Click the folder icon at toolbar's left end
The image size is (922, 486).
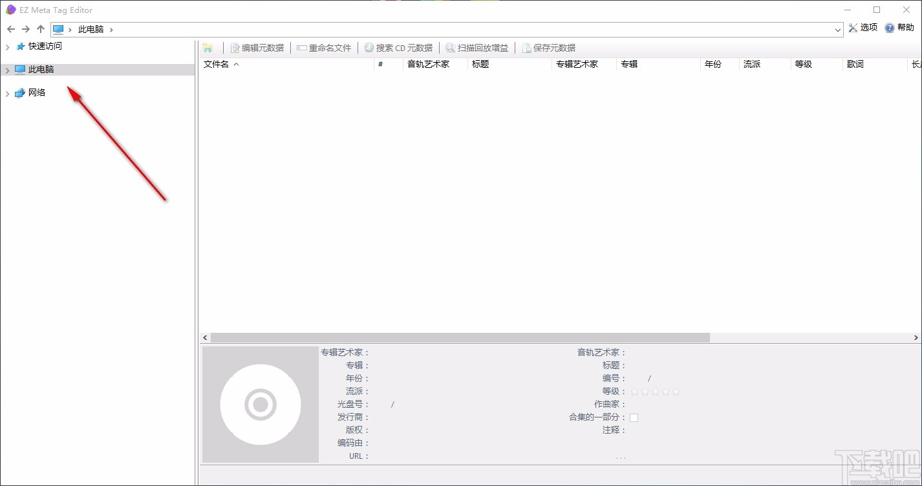207,47
